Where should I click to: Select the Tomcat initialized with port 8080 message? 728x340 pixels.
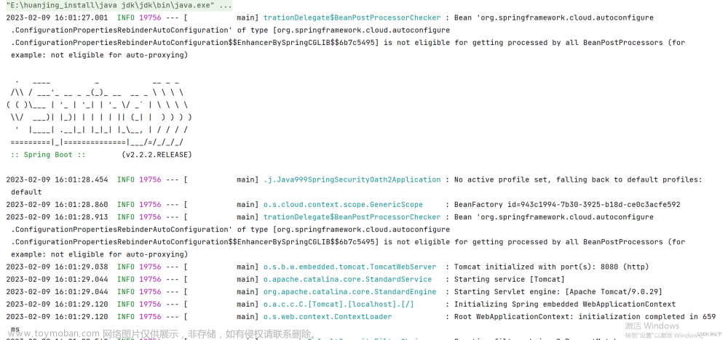pos(551,267)
